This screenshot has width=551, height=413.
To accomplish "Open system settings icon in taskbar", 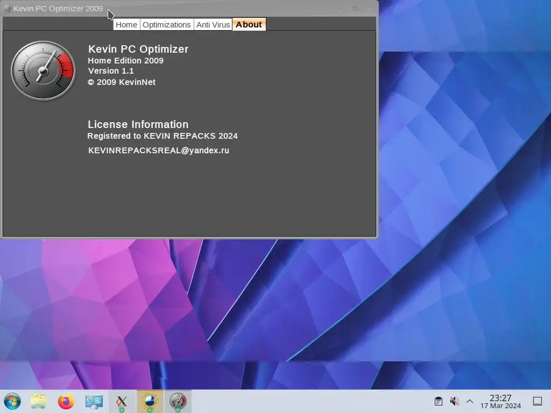I will click(x=94, y=401).
